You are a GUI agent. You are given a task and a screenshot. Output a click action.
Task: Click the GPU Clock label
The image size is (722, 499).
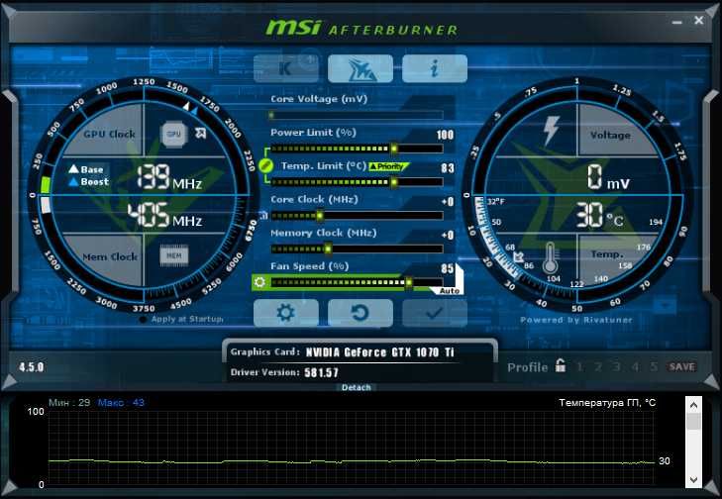110,134
